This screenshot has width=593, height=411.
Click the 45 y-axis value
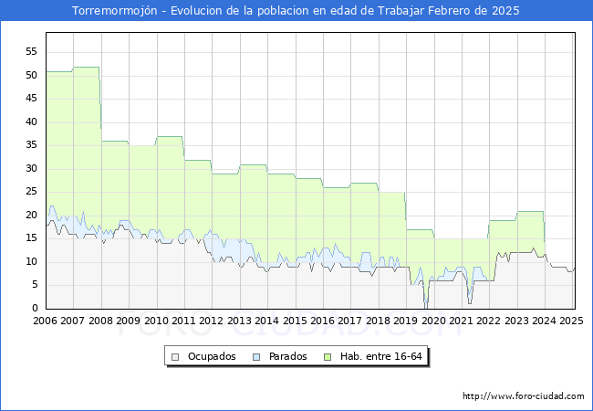pyautogui.click(x=31, y=99)
